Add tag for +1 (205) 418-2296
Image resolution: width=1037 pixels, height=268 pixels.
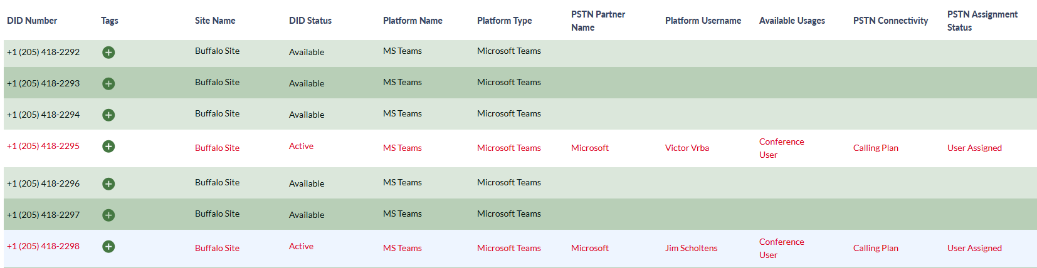[108, 184]
